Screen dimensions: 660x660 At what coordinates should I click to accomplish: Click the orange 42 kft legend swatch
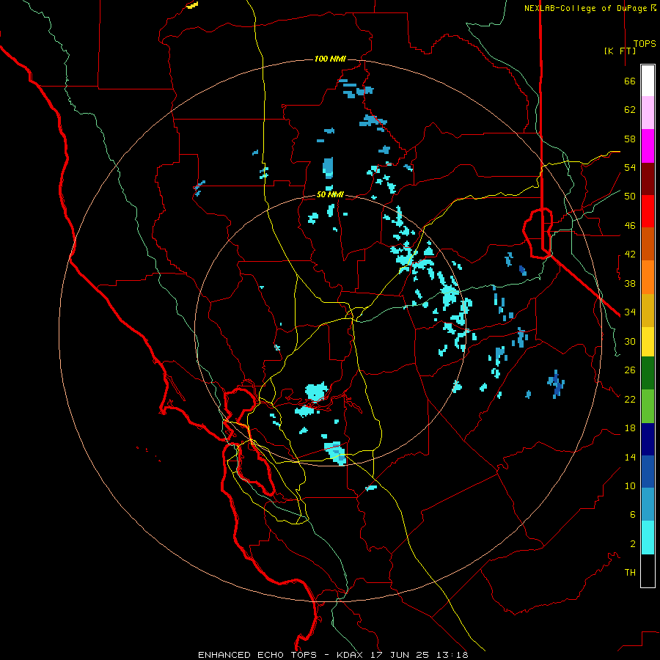(x=648, y=277)
